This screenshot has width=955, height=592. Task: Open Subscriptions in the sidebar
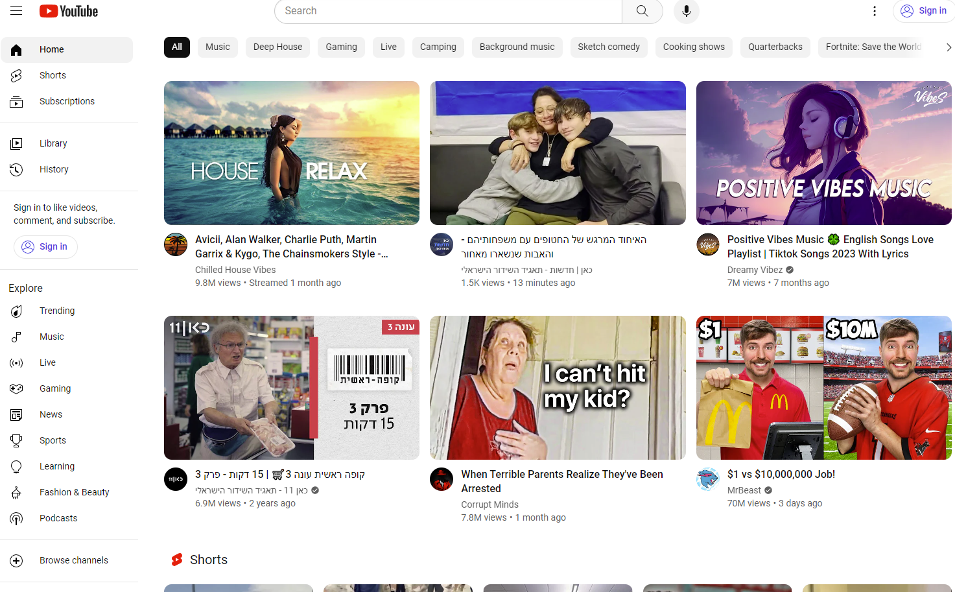tap(67, 101)
